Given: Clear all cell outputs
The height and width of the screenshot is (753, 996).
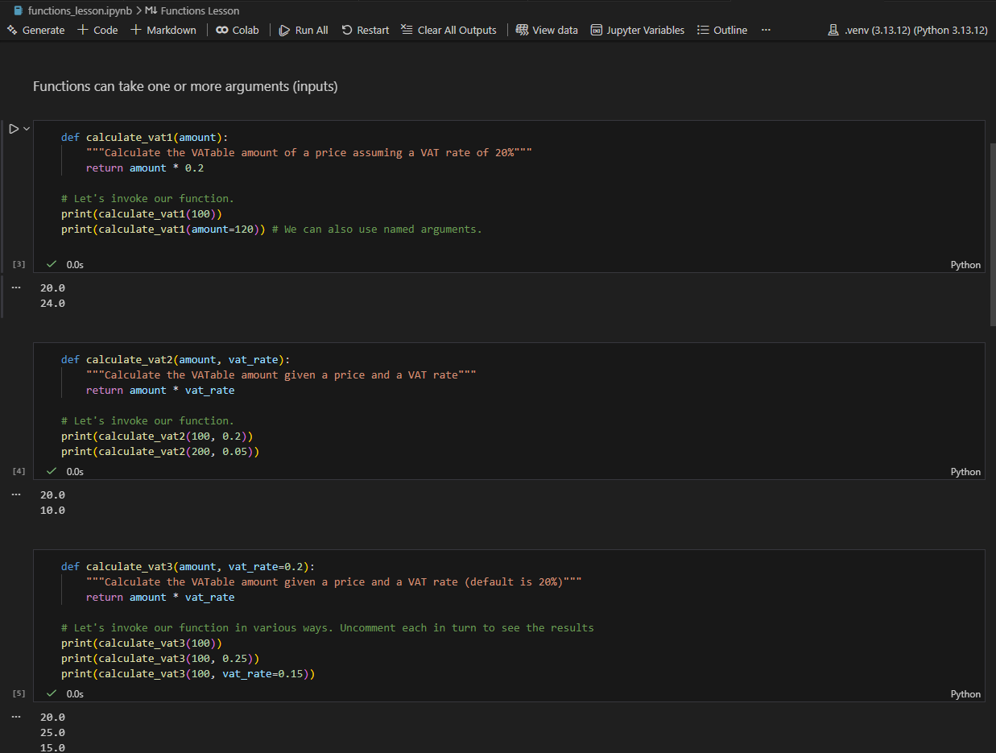Looking at the screenshot, I should pyautogui.click(x=448, y=30).
